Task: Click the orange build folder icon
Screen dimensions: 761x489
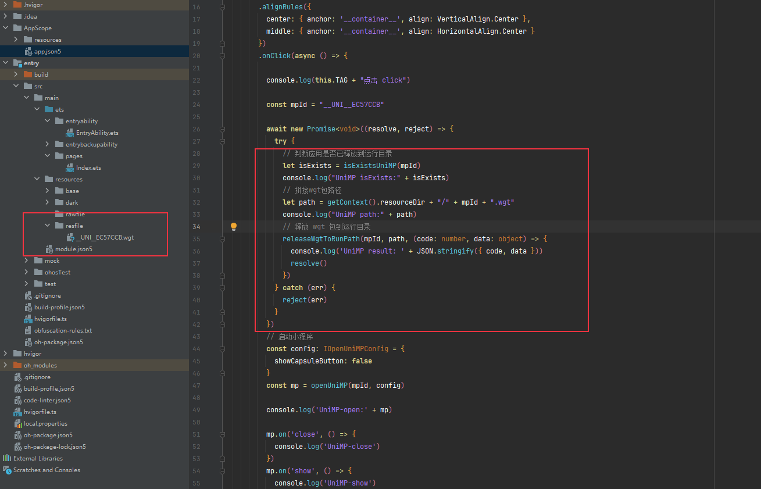Action: click(28, 74)
